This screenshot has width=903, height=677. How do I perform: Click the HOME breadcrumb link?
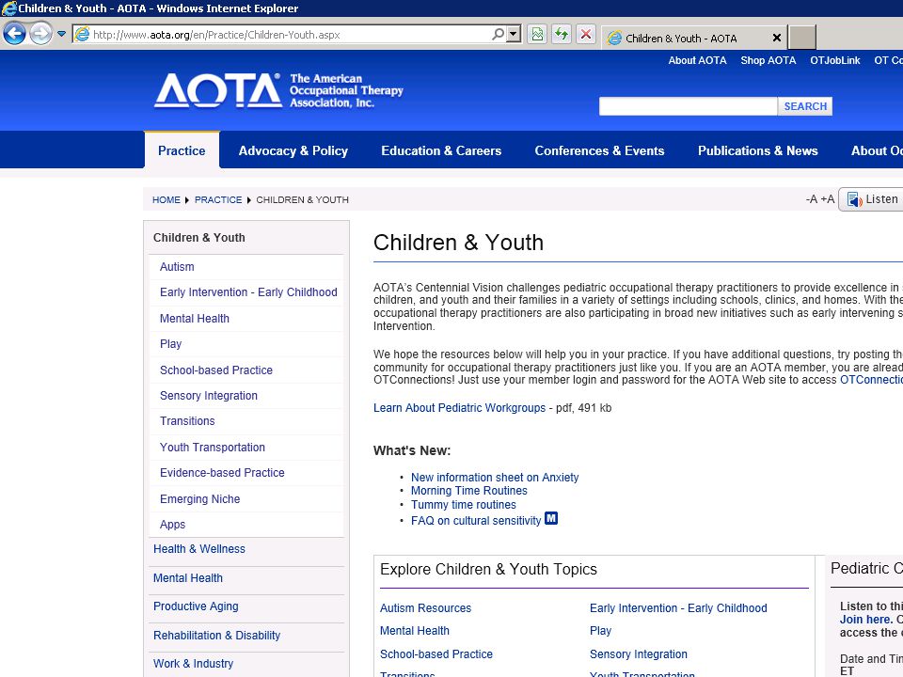(x=166, y=199)
